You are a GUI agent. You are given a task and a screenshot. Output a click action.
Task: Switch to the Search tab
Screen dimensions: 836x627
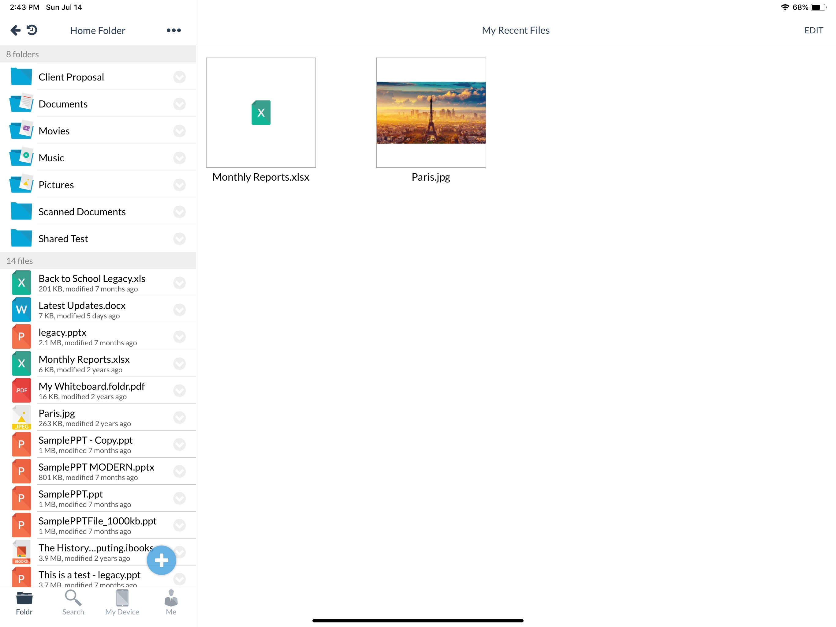[x=73, y=603]
